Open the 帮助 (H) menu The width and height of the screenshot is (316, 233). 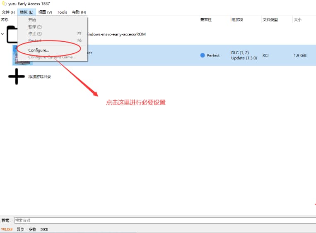[79, 12]
